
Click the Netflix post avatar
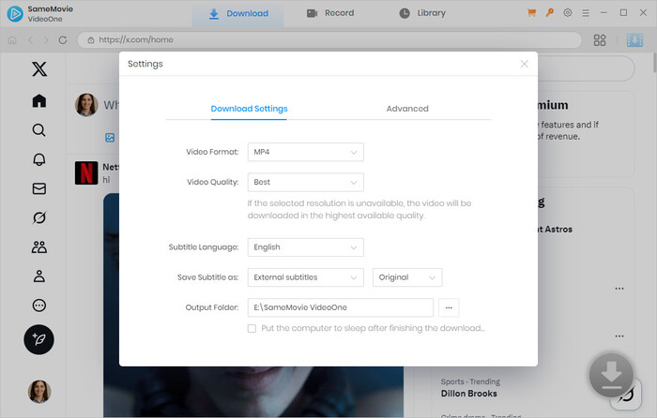[86, 172]
